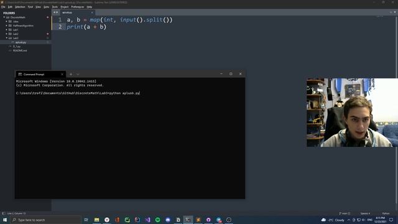Click the next tab arrow in Sublime
The height and width of the screenshot is (224, 398).
pos(57,12)
